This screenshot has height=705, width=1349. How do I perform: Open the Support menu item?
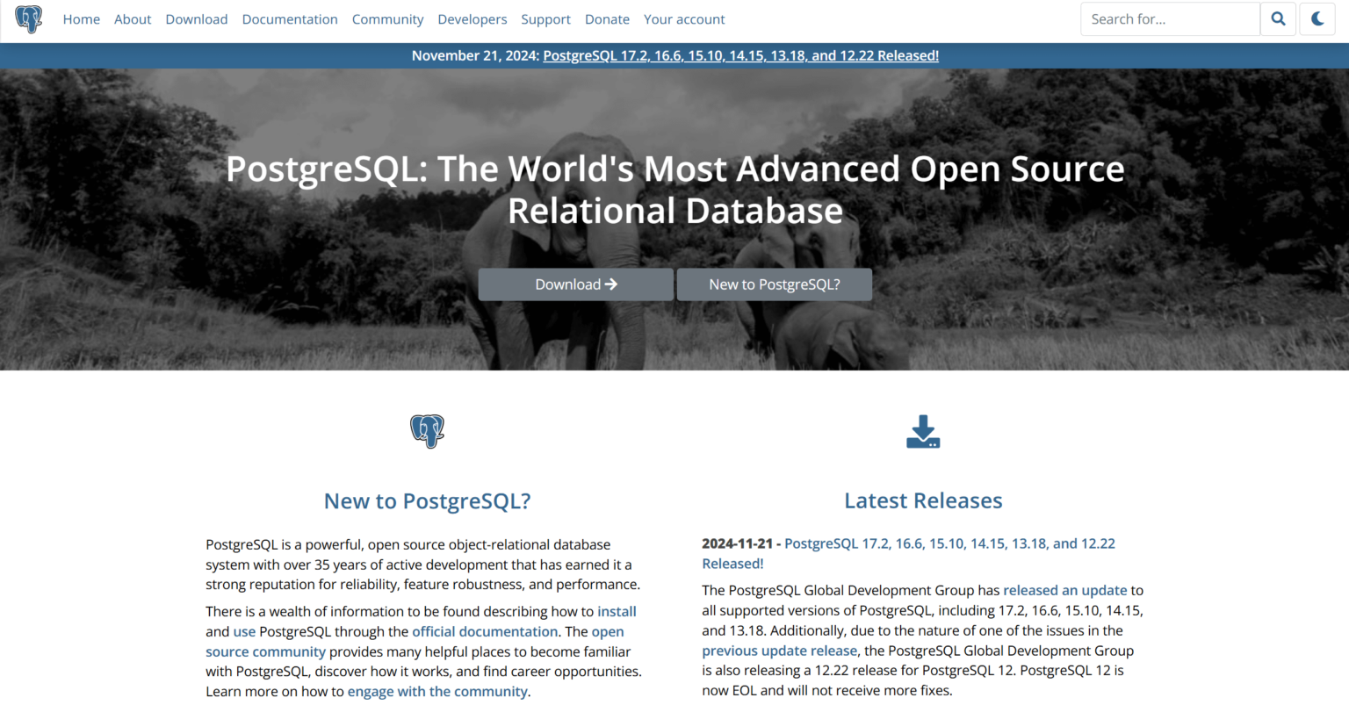(545, 18)
